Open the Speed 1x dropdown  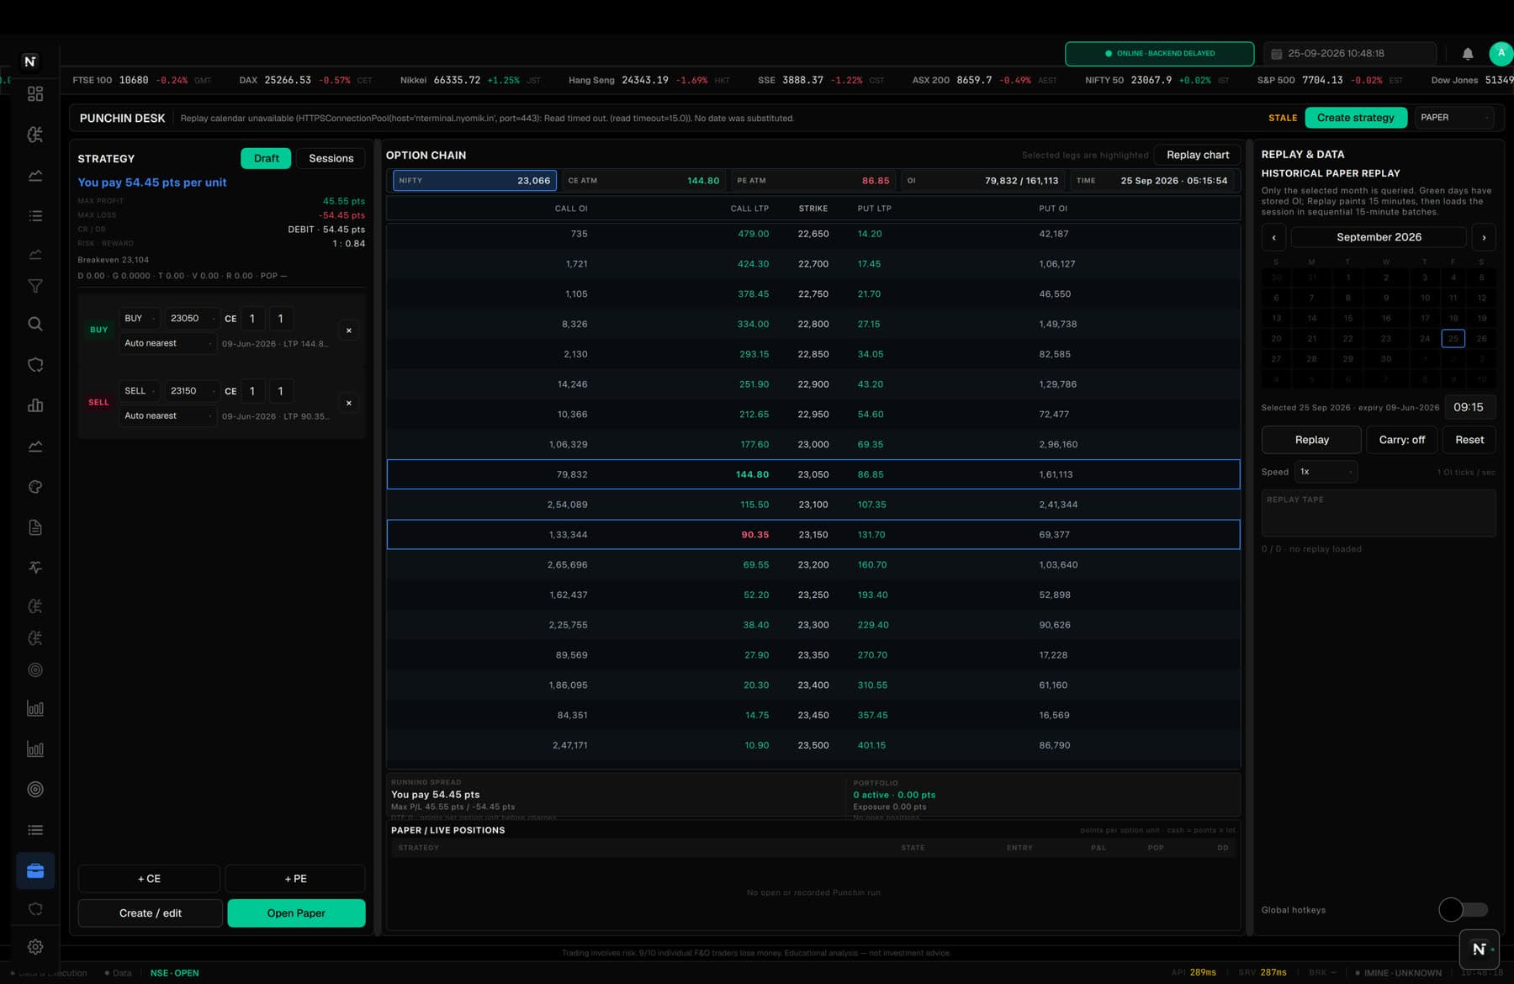coord(1326,472)
